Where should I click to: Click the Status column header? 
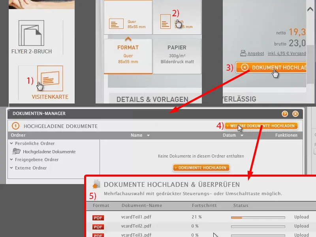[x=241, y=205]
